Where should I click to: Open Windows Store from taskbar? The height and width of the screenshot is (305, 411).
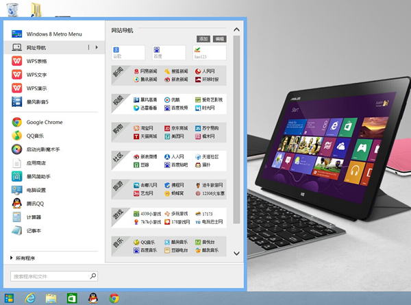[x=72, y=298]
